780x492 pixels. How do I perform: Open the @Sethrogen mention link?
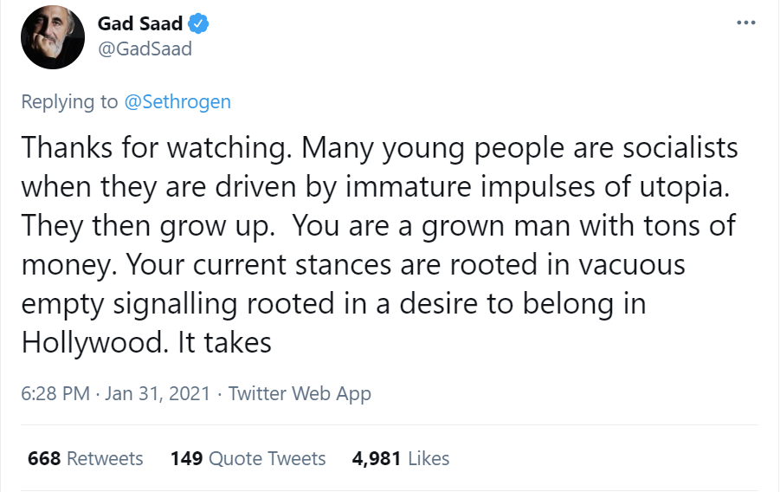click(x=177, y=101)
